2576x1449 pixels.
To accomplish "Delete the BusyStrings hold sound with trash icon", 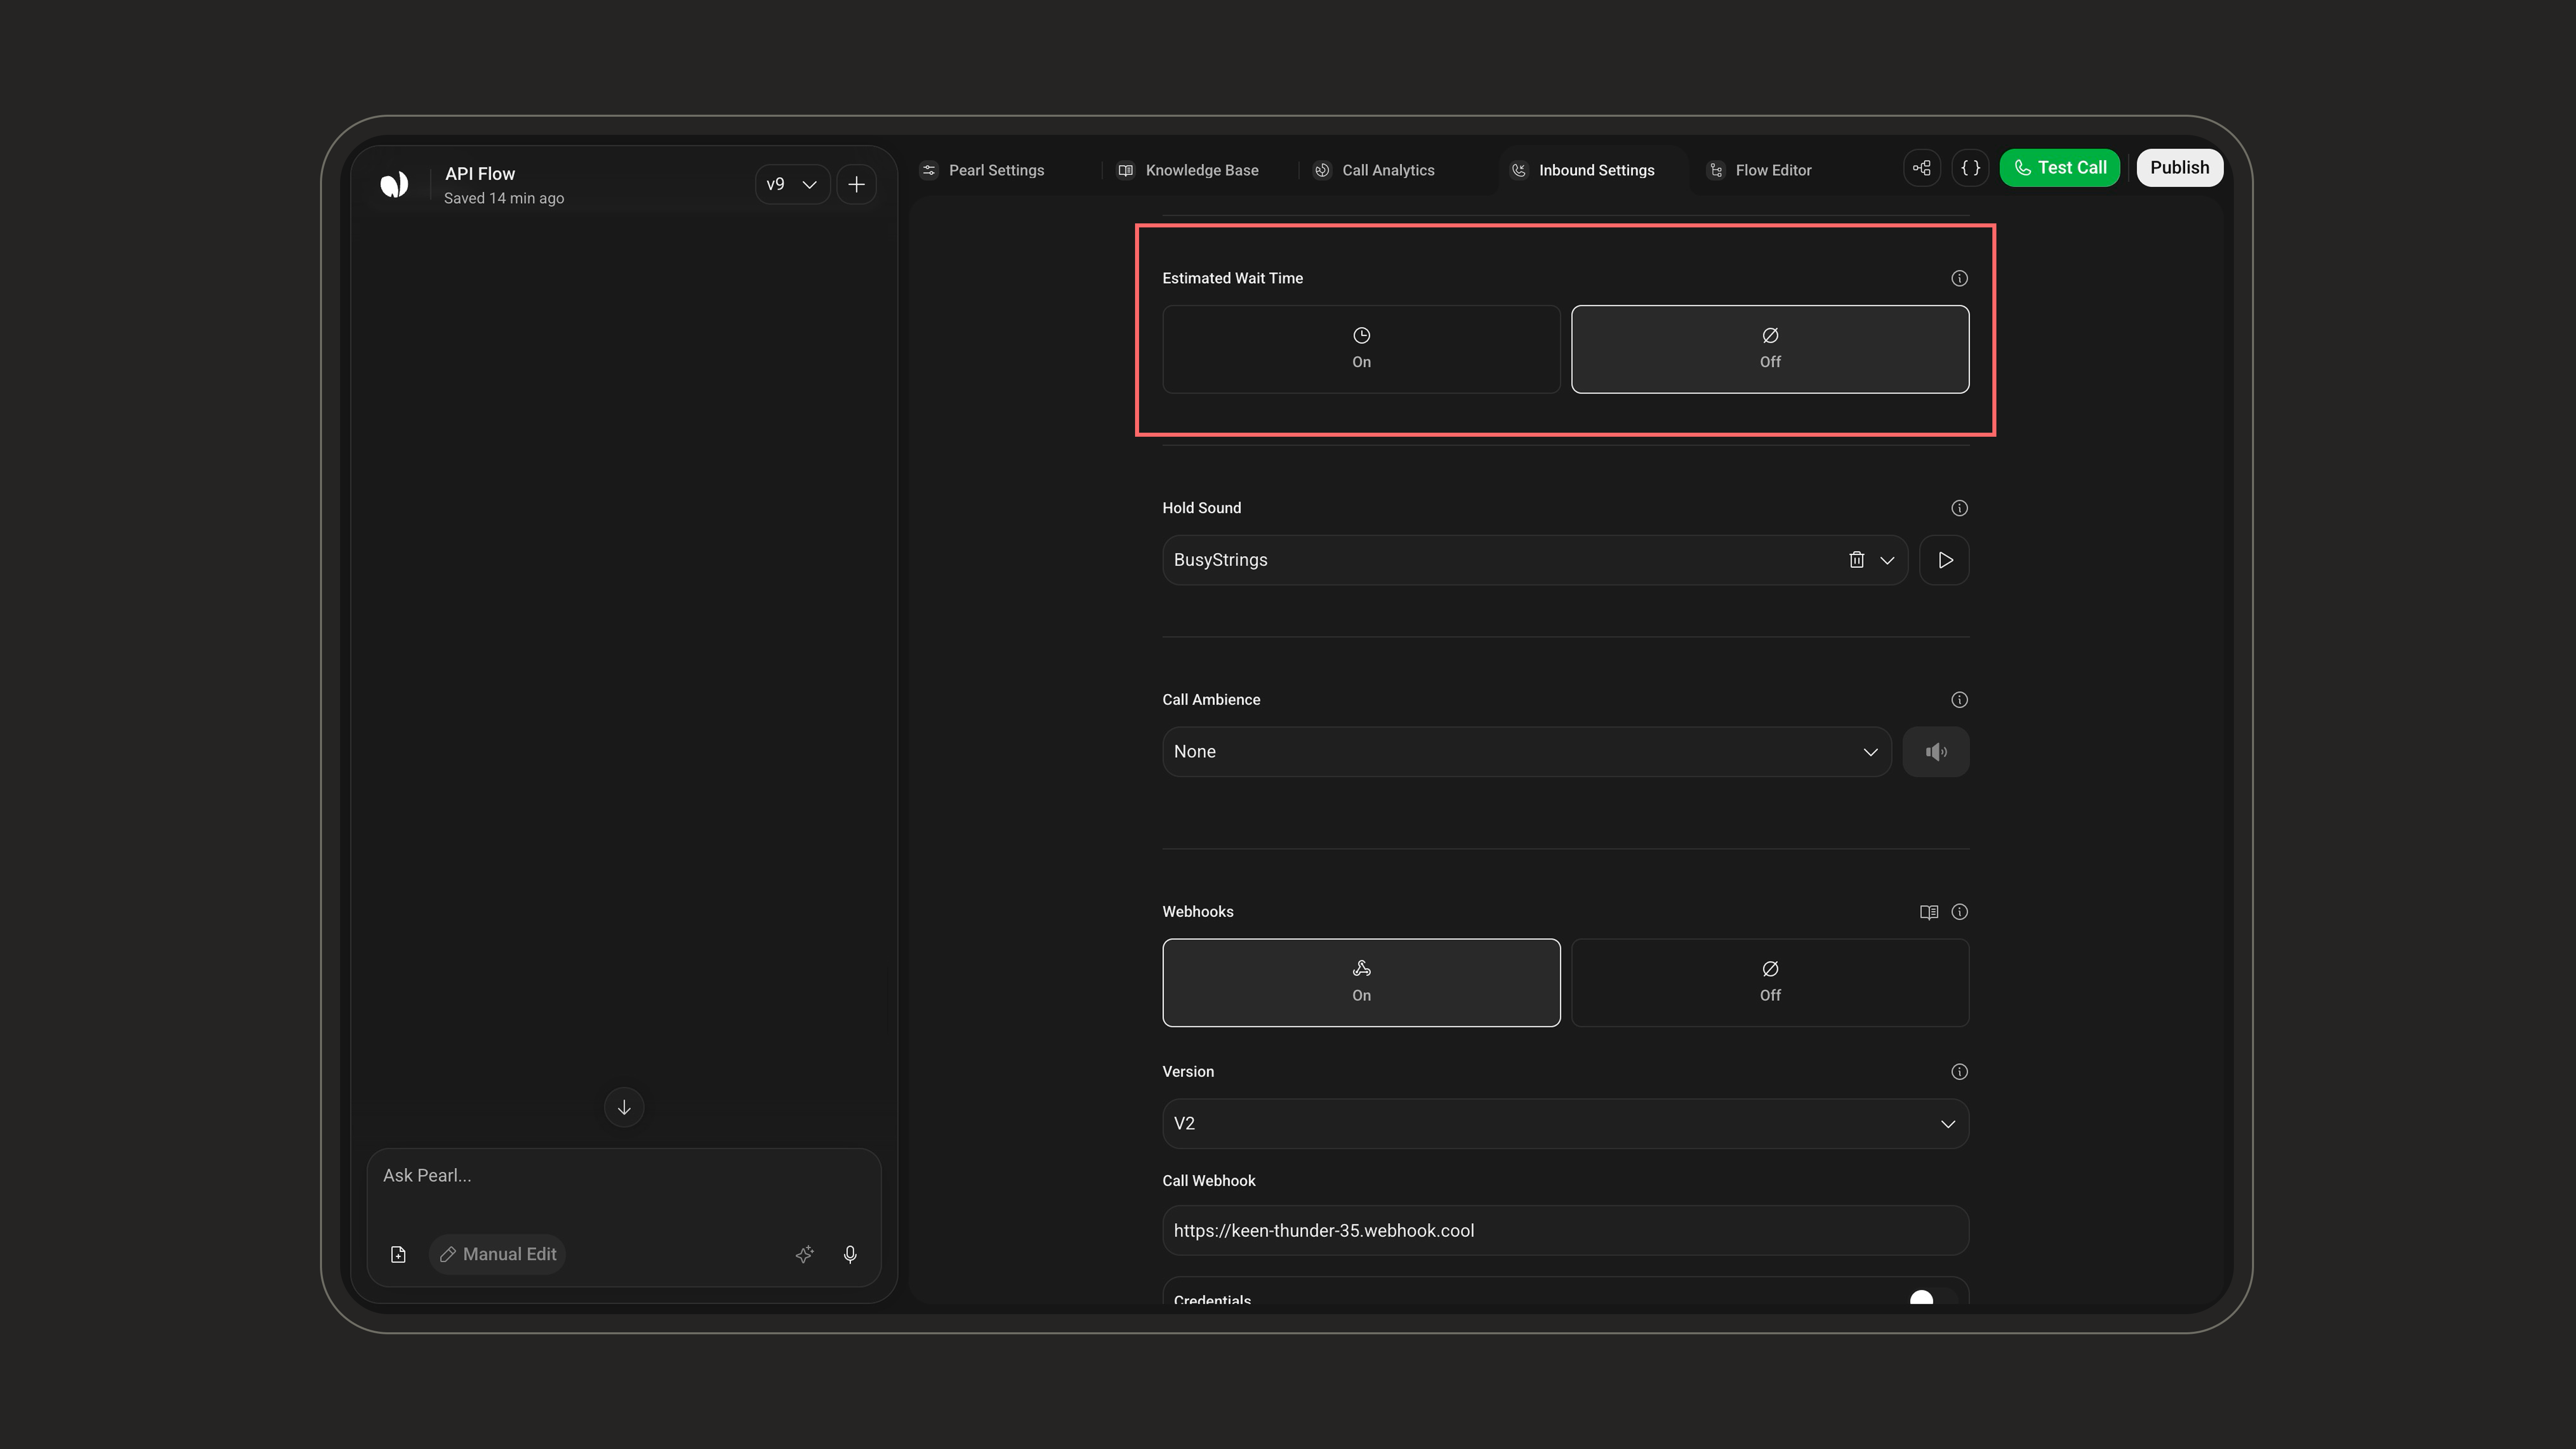I will [1856, 560].
